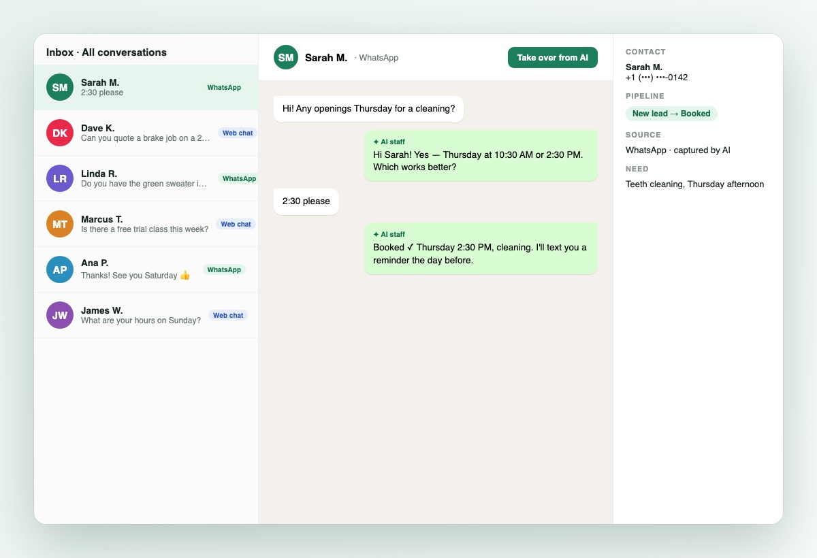The image size is (817, 558).
Task: Click the AI reply offering 10:30 AM or 2:30 PM
Action: pos(481,155)
